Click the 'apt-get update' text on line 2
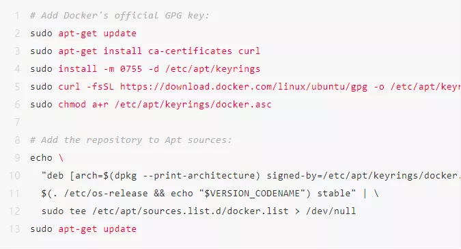Image resolution: width=461 pixels, height=249 pixels. [x=97, y=34]
